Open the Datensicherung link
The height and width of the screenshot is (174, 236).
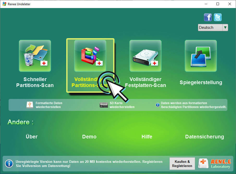click(204, 137)
